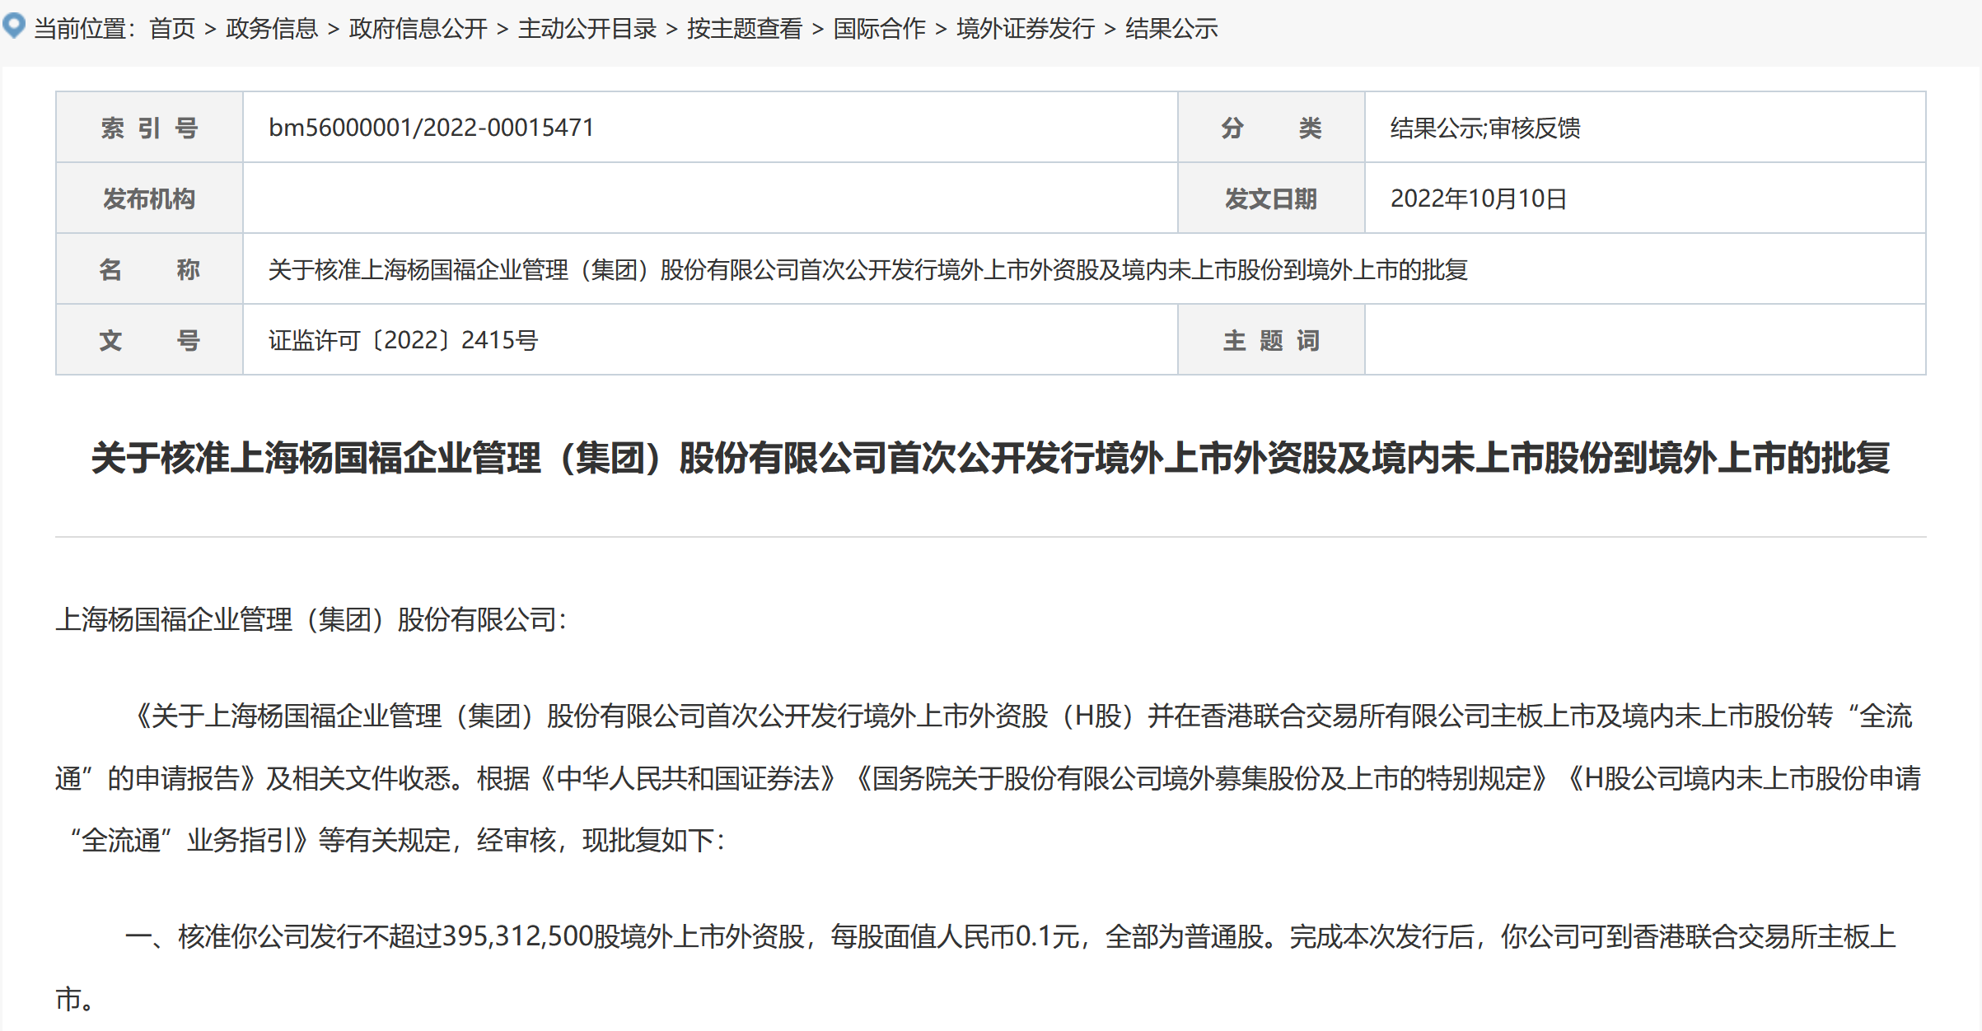Click the 主题词 label cell
This screenshot has width=1982, height=1031.
(x=1271, y=340)
